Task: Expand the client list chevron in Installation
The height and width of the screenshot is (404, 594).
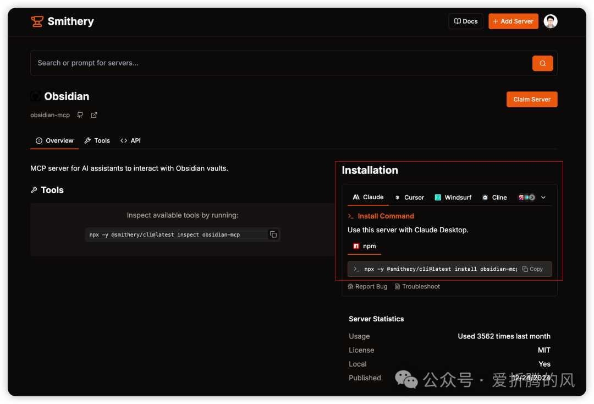Action: (543, 198)
